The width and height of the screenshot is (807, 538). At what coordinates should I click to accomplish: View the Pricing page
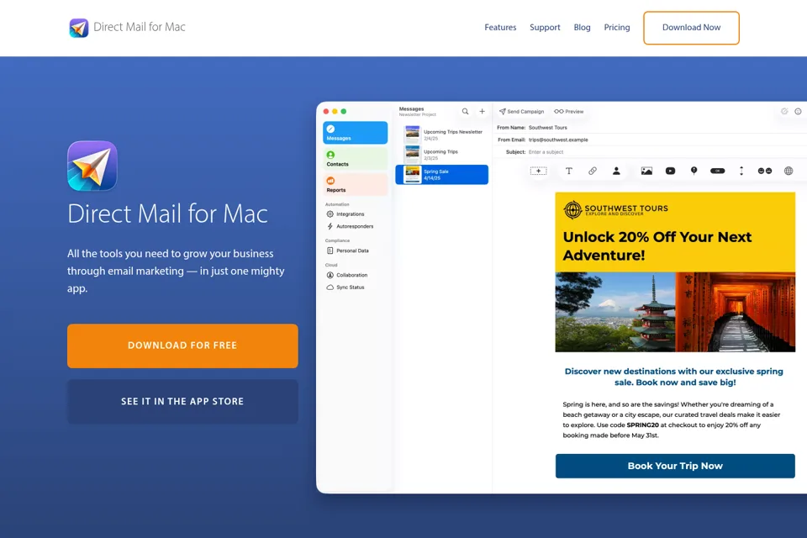pos(617,27)
